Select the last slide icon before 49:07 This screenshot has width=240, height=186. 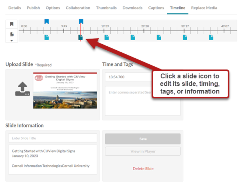(211, 37)
